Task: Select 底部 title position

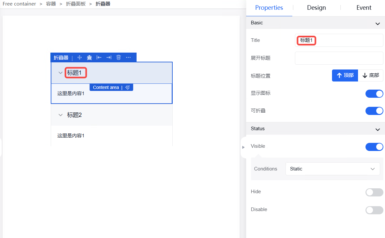Action: 370,76
